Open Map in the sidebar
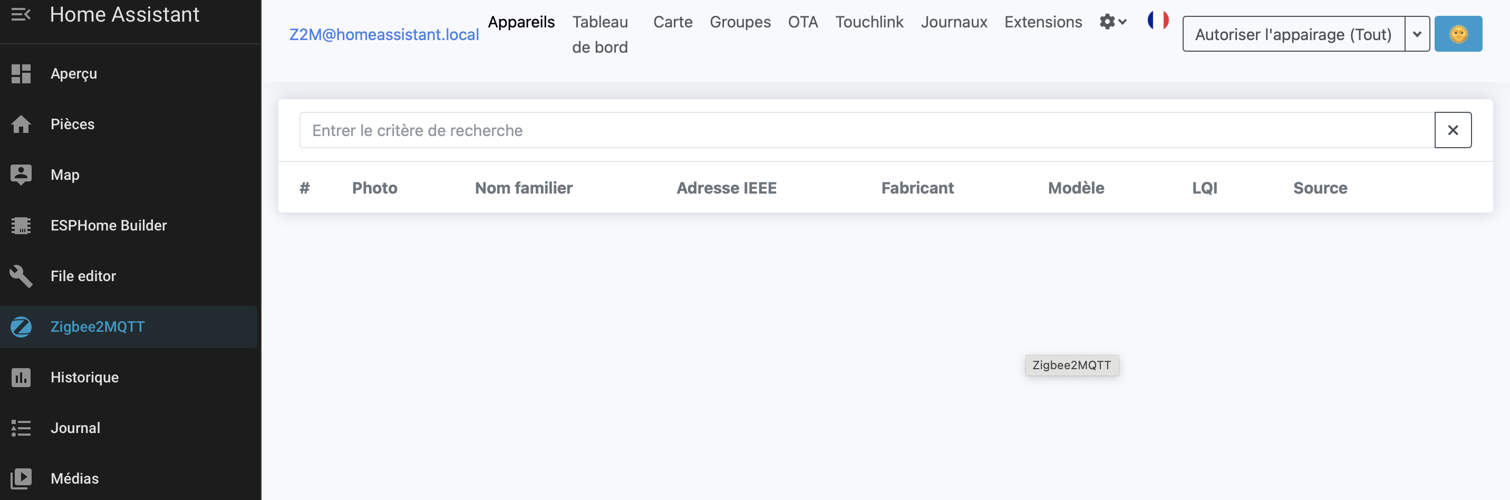The height and width of the screenshot is (500, 1510). [128, 175]
